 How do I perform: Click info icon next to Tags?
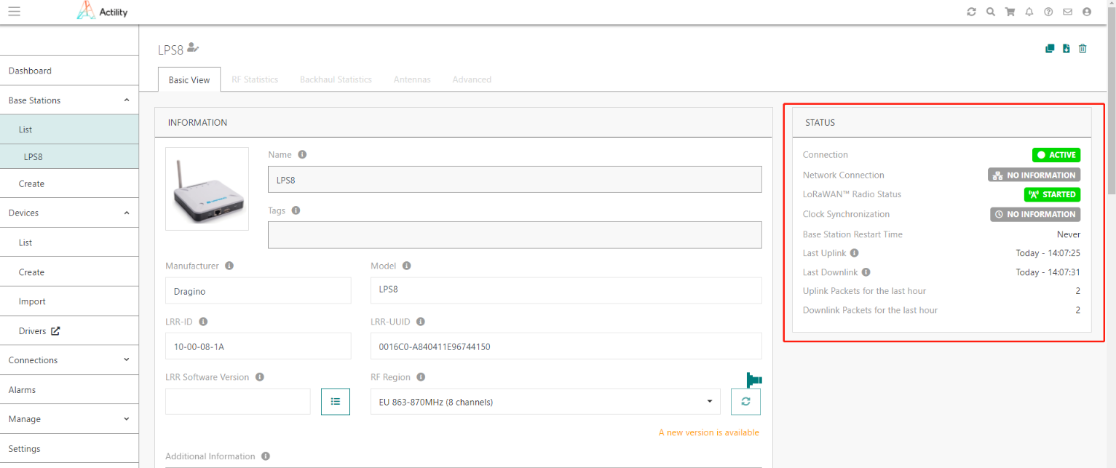(x=296, y=210)
